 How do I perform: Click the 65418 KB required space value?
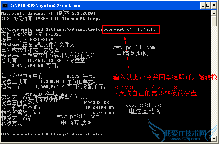(103, 113)
